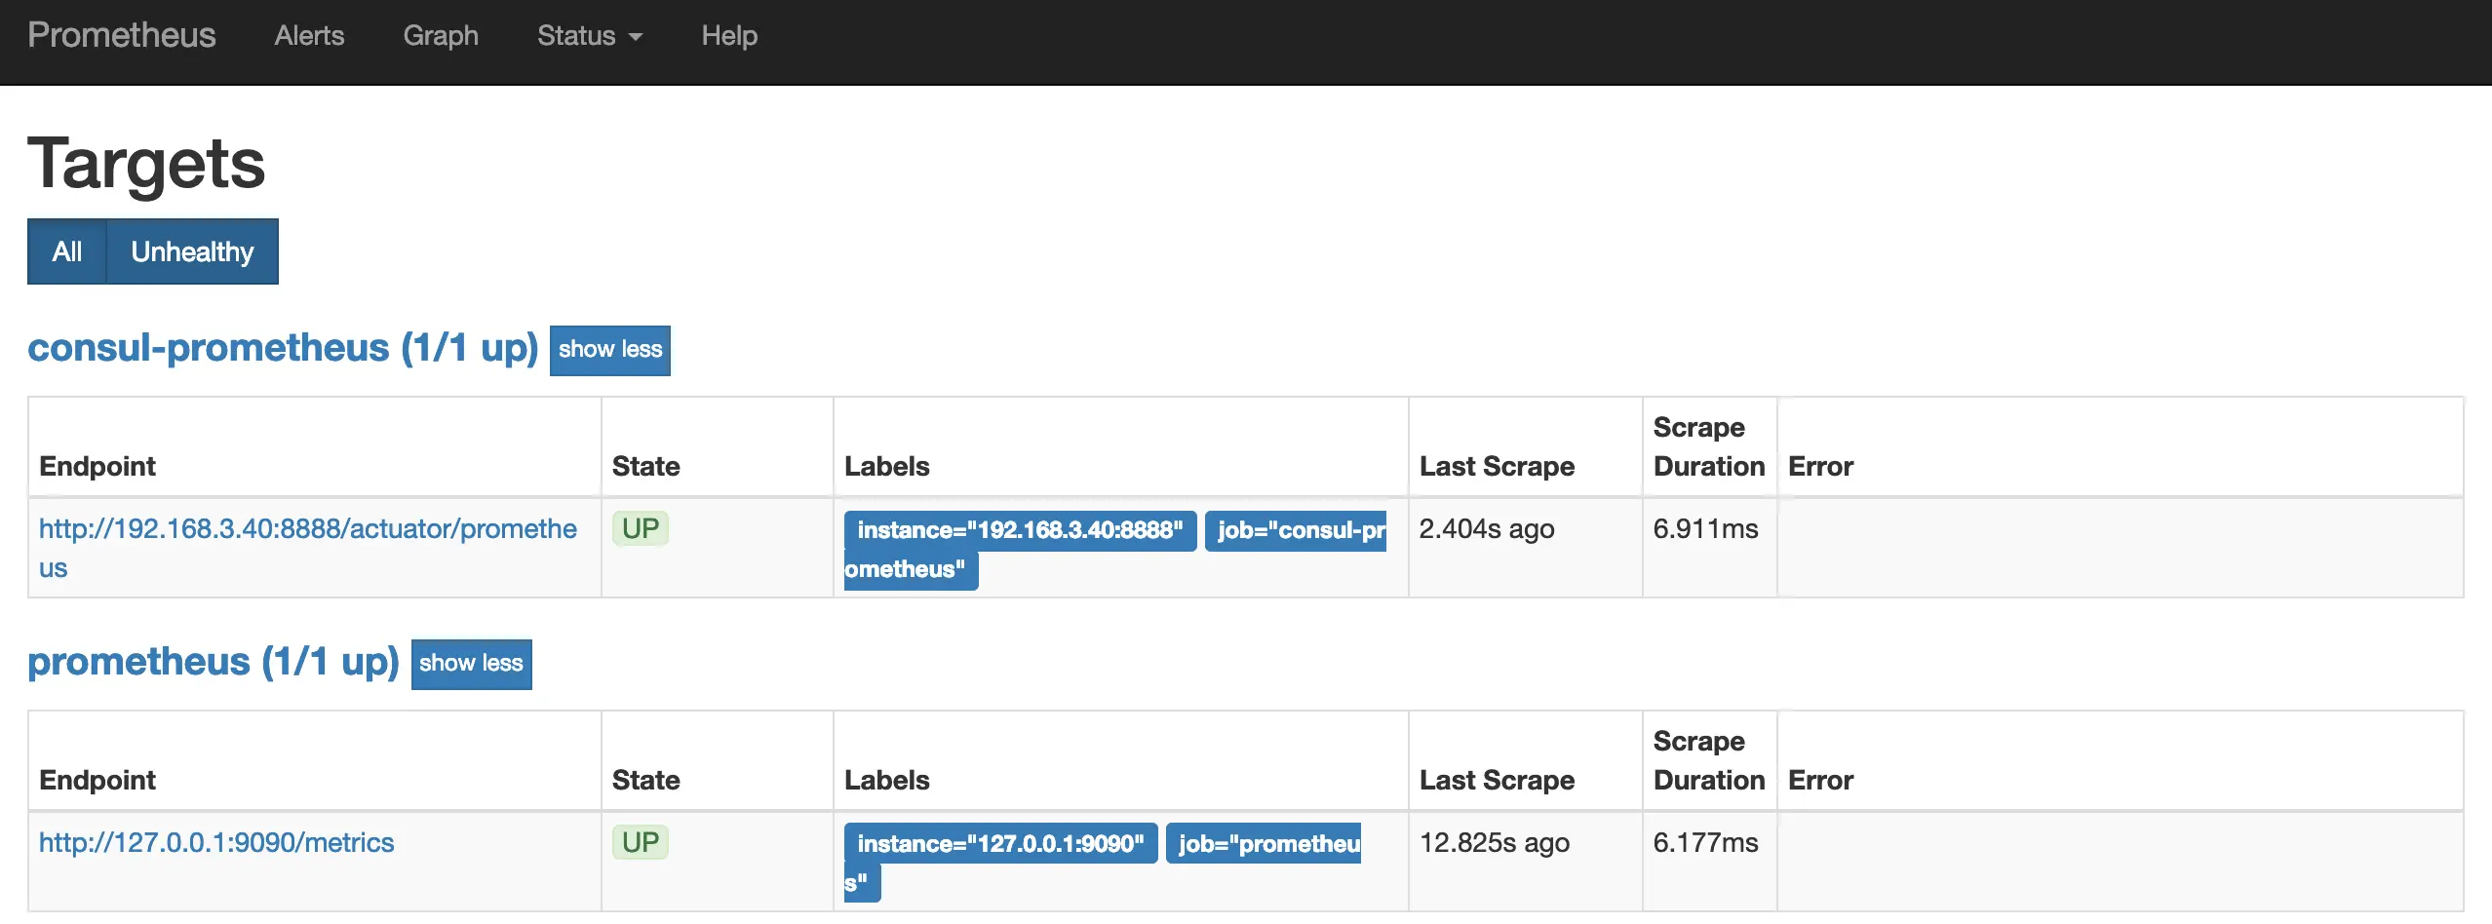Click the job="consul-prometheus" label badge
The image size is (2492, 924).
coord(1296,531)
